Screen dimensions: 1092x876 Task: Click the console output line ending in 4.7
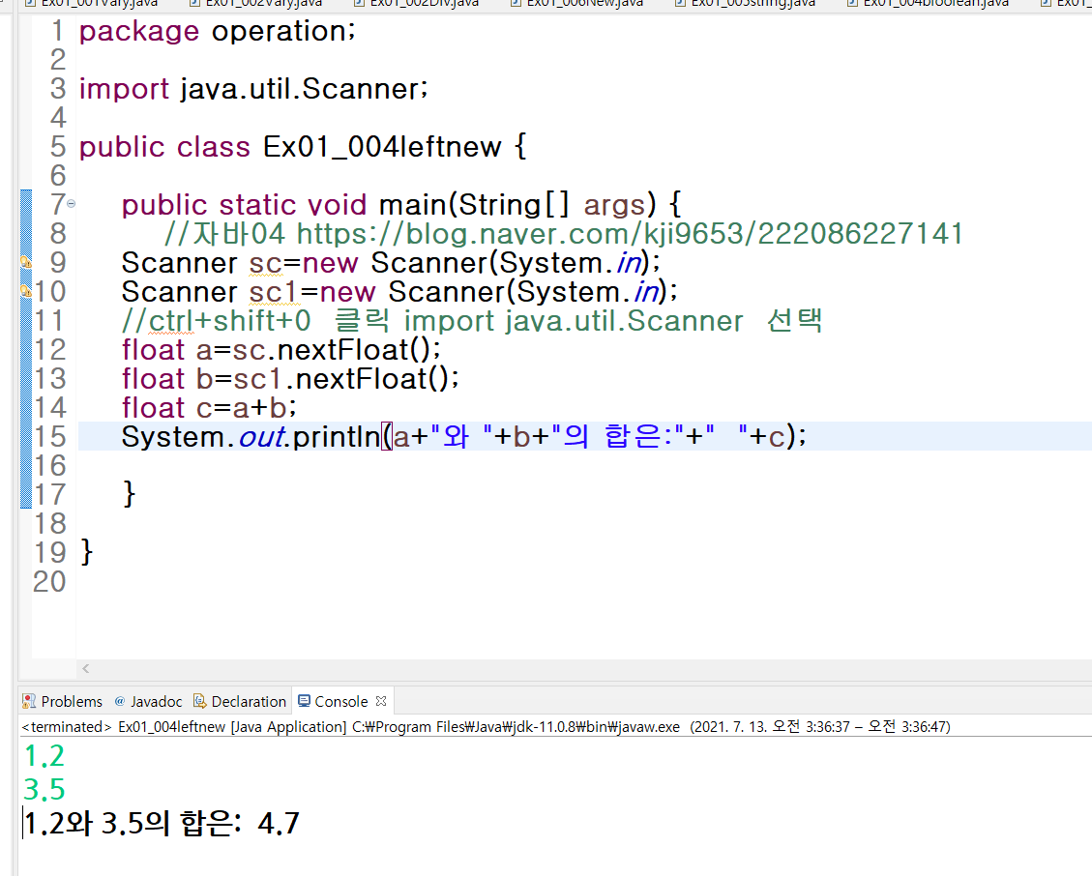pyautogui.click(x=162, y=824)
